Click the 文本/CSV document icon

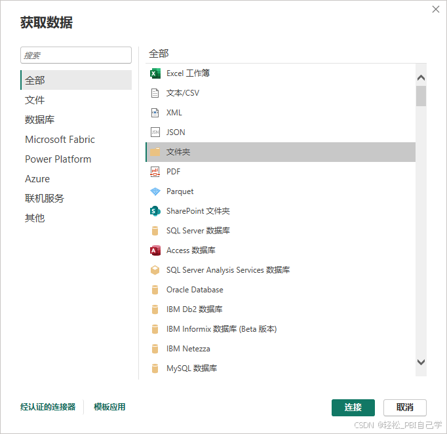tap(155, 93)
